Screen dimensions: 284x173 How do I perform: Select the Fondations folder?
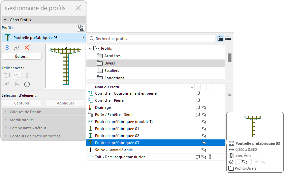click(x=114, y=78)
